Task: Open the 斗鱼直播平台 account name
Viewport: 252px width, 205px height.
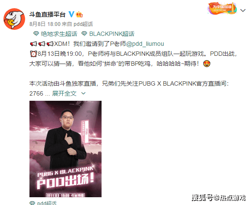Action: [x=47, y=14]
